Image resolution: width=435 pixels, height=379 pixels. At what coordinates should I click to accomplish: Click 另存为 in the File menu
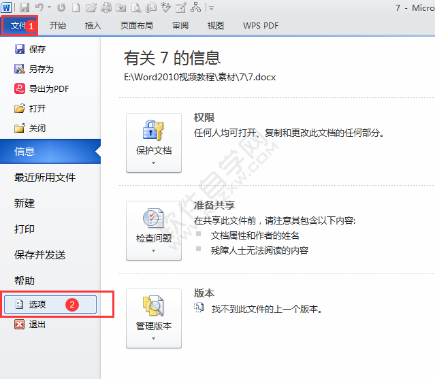34,69
